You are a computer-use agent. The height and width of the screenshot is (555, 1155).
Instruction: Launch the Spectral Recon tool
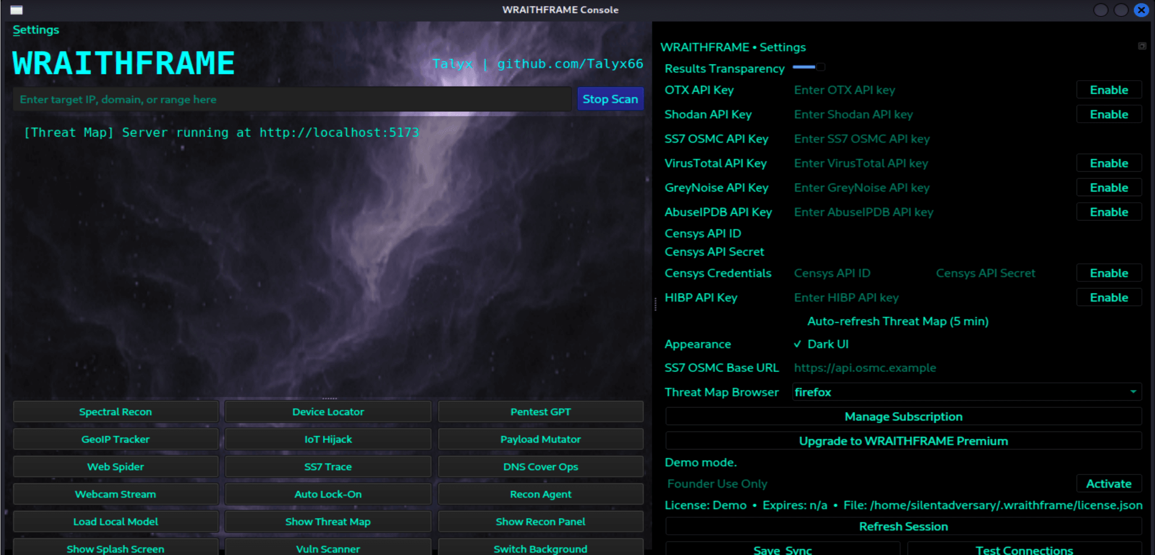[x=115, y=412]
